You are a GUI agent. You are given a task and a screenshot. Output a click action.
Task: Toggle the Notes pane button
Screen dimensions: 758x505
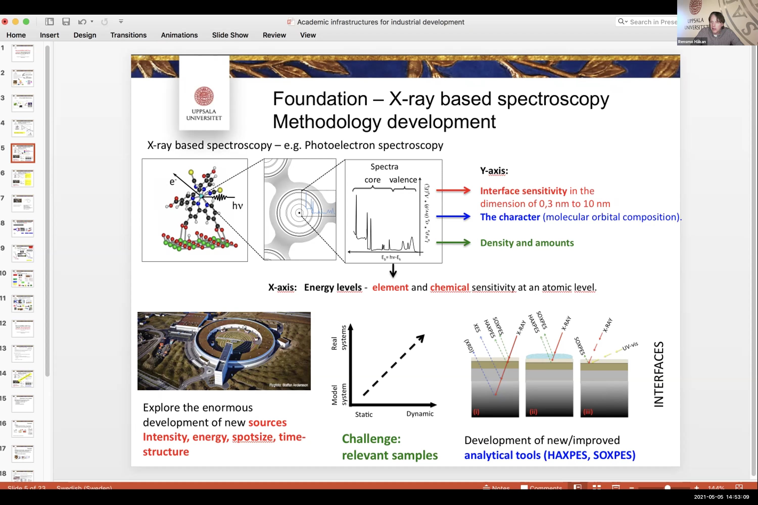[x=496, y=487]
